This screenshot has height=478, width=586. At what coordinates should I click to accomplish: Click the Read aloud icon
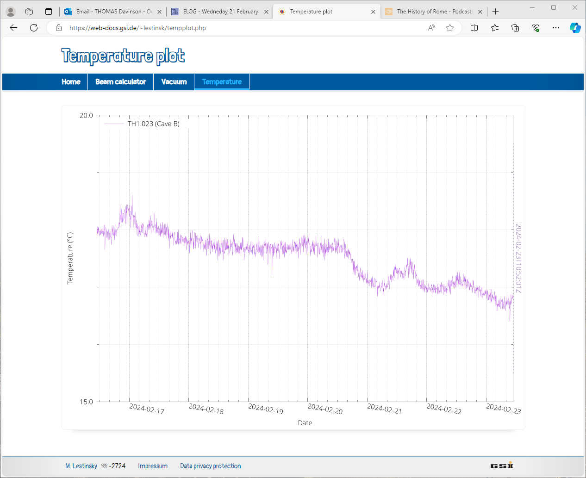point(431,28)
